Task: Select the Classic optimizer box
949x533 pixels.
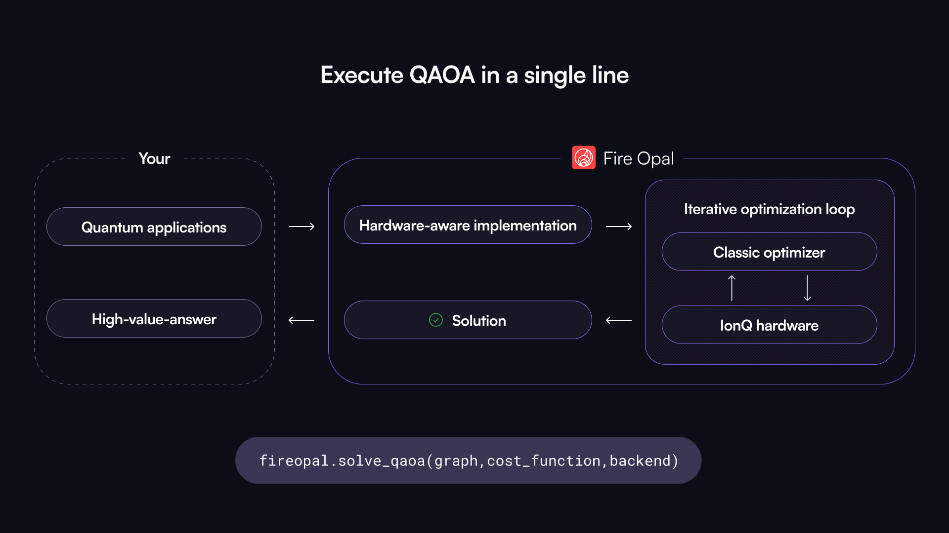Action: click(x=769, y=252)
